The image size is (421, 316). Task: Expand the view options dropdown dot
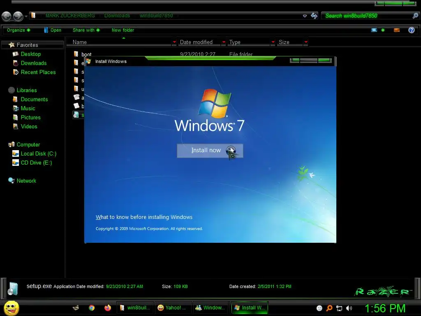383,30
